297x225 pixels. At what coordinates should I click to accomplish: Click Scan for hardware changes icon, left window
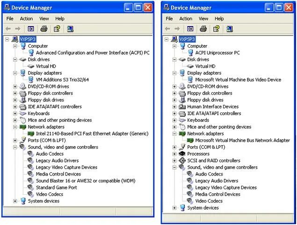(70, 29)
